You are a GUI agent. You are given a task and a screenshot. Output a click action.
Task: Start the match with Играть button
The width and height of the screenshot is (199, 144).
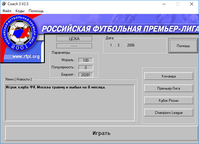tap(101, 133)
